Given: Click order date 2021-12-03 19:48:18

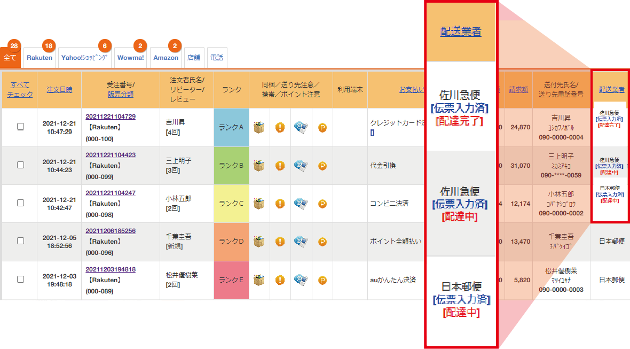Looking at the screenshot, I should click(59, 280).
